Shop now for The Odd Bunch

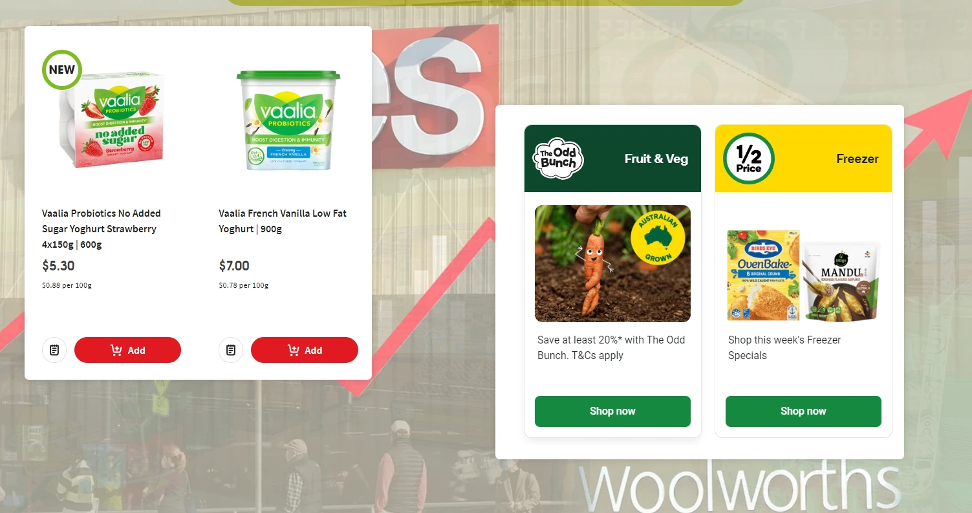pos(612,411)
